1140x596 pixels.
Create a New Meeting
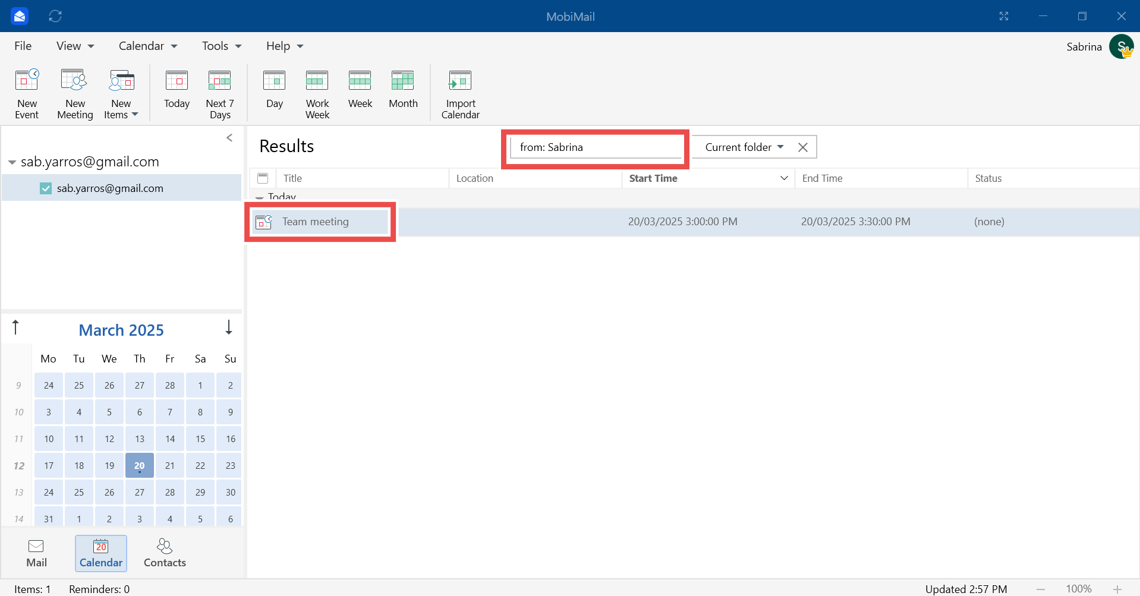click(75, 94)
